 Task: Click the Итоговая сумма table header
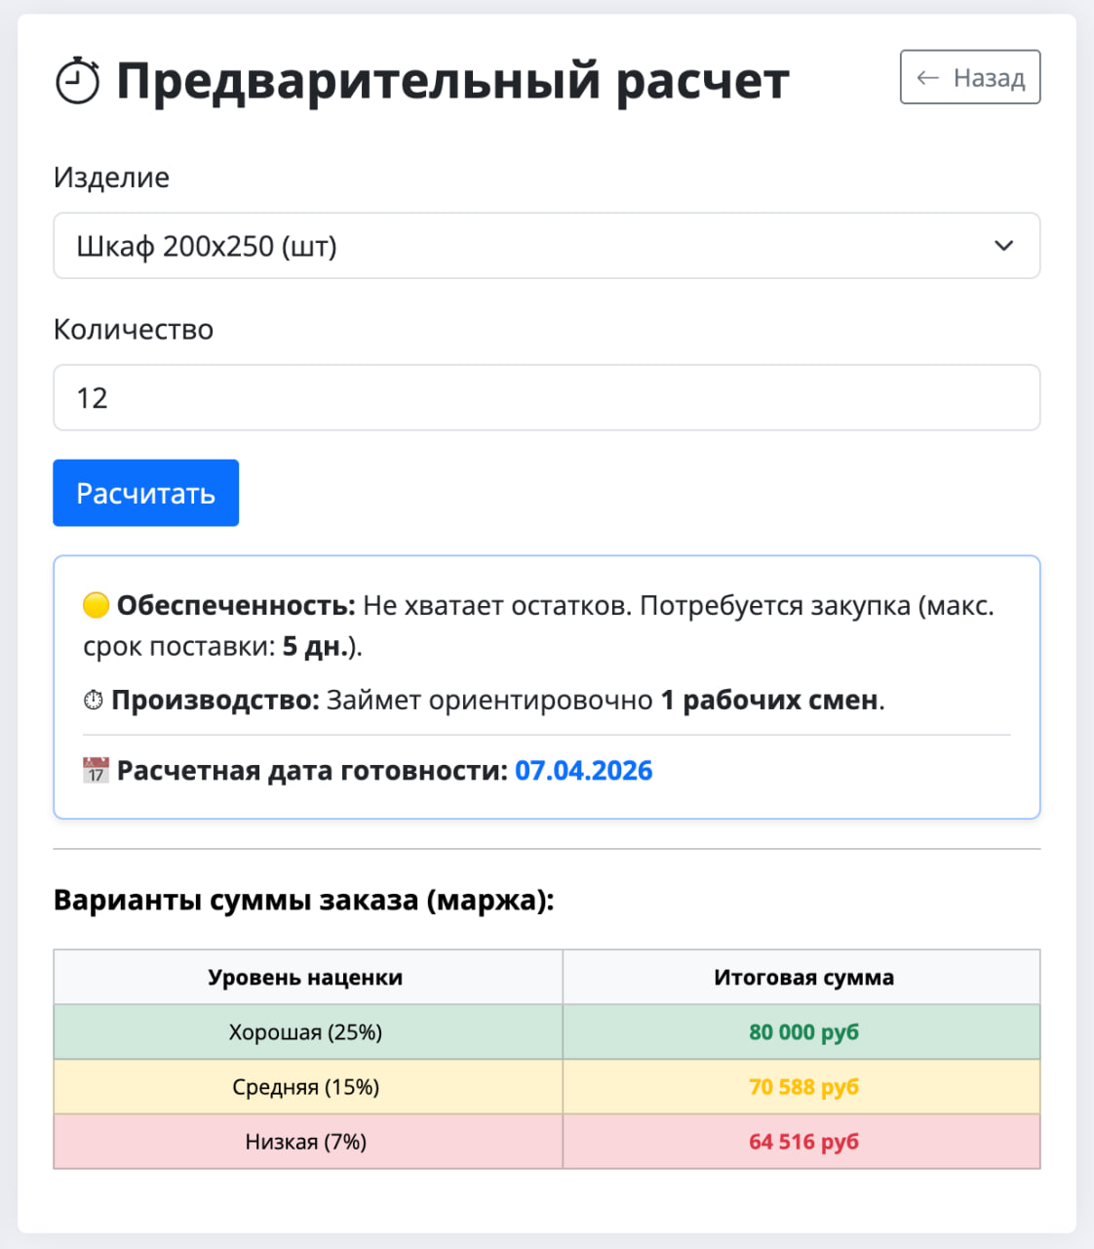[x=802, y=977]
